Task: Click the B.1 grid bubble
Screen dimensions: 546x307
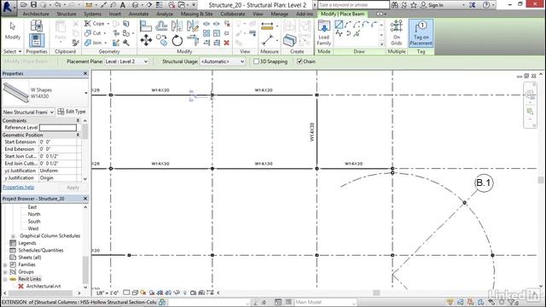Action: 484,182
